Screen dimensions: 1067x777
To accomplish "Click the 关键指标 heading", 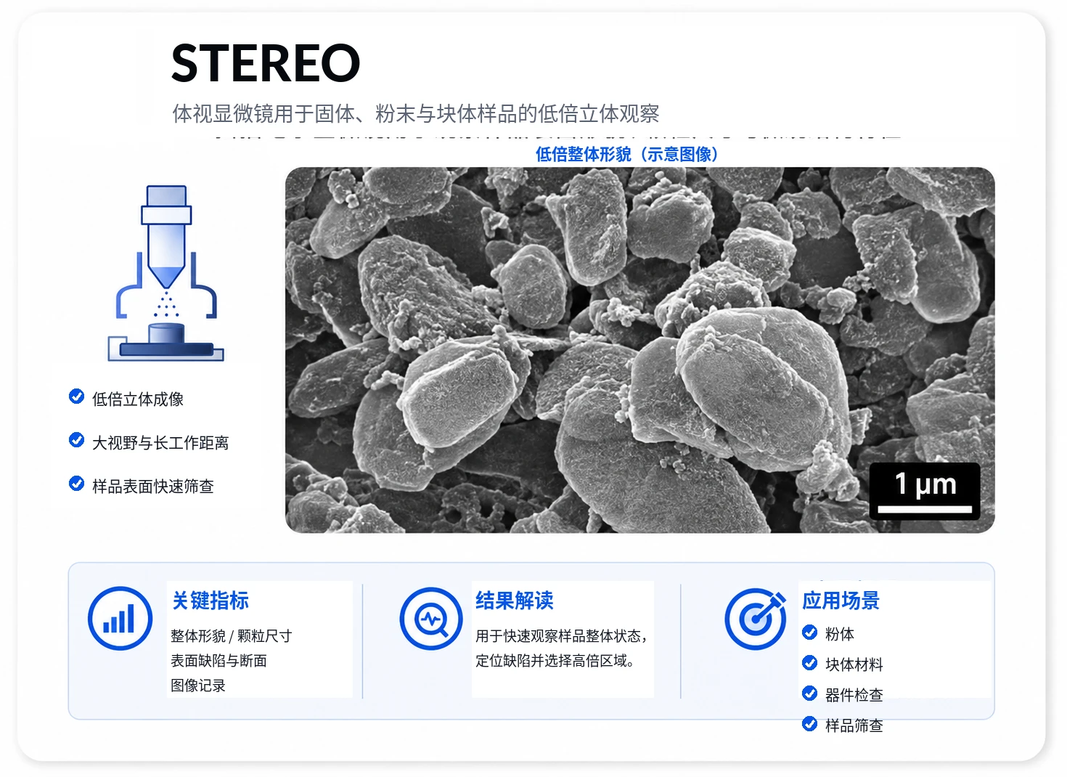I will tap(210, 601).
